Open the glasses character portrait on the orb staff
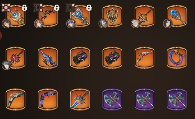 (x=6, y=23)
